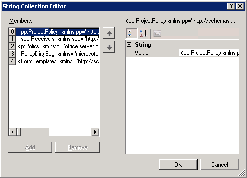Select the p:Policy member

[x=57, y=46]
